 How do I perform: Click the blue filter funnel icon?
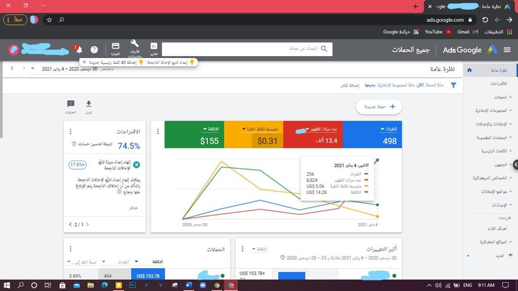(454, 85)
